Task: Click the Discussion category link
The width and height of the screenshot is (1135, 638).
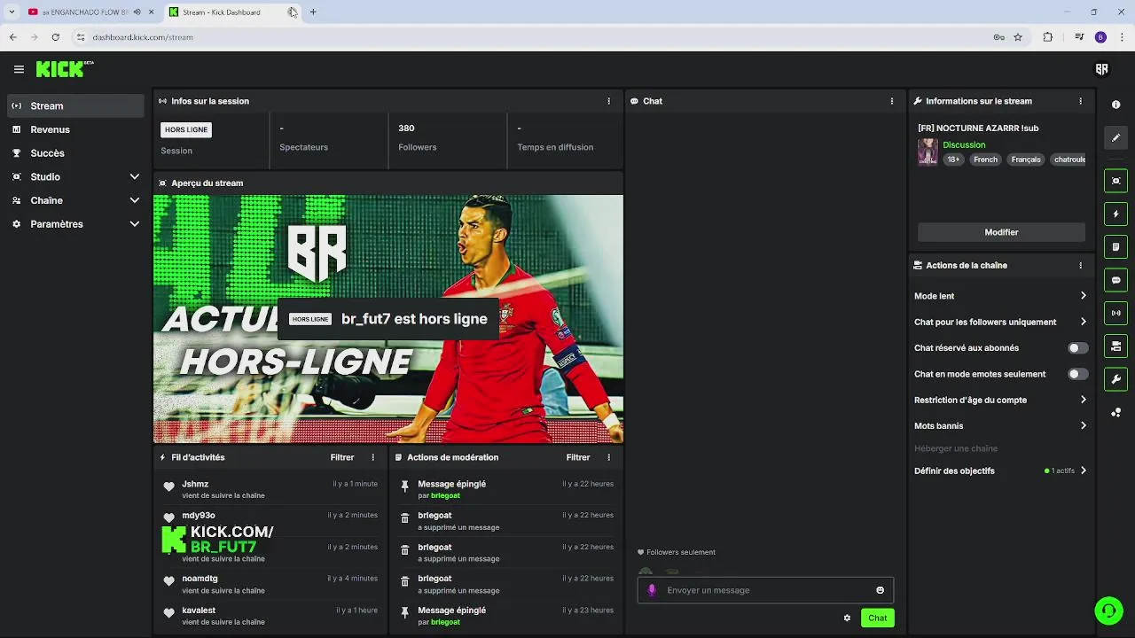Action: pos(964,144)
